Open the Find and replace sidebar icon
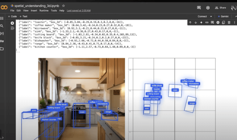 (x=2, y=26)
